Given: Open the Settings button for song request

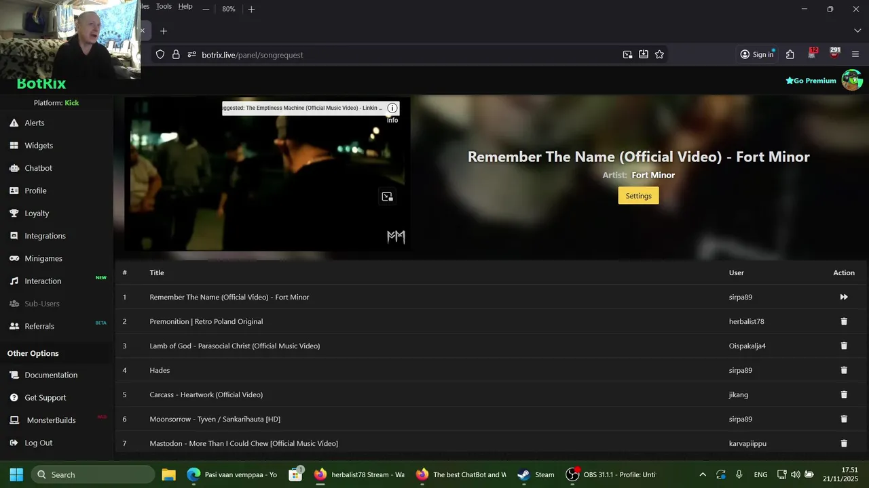Looking at the screenshot, I should 638,196.
